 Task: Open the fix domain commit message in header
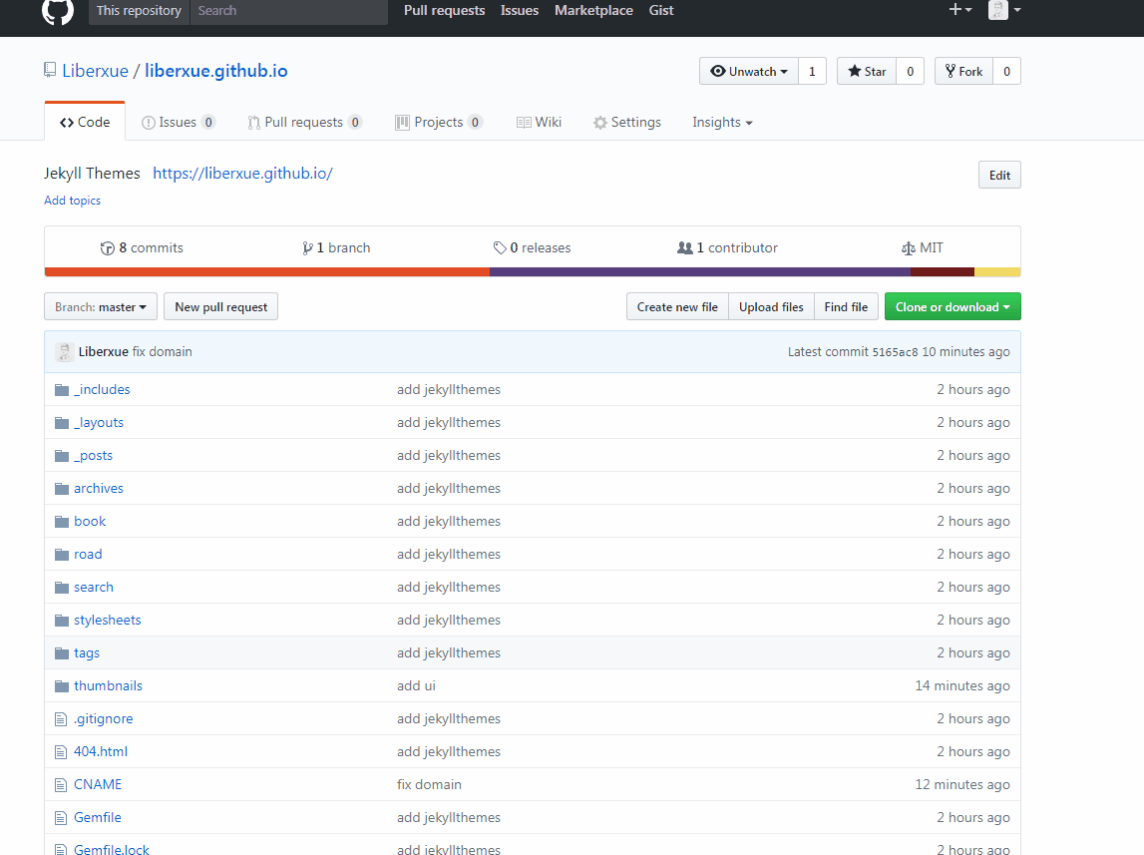tap(162, 351)
